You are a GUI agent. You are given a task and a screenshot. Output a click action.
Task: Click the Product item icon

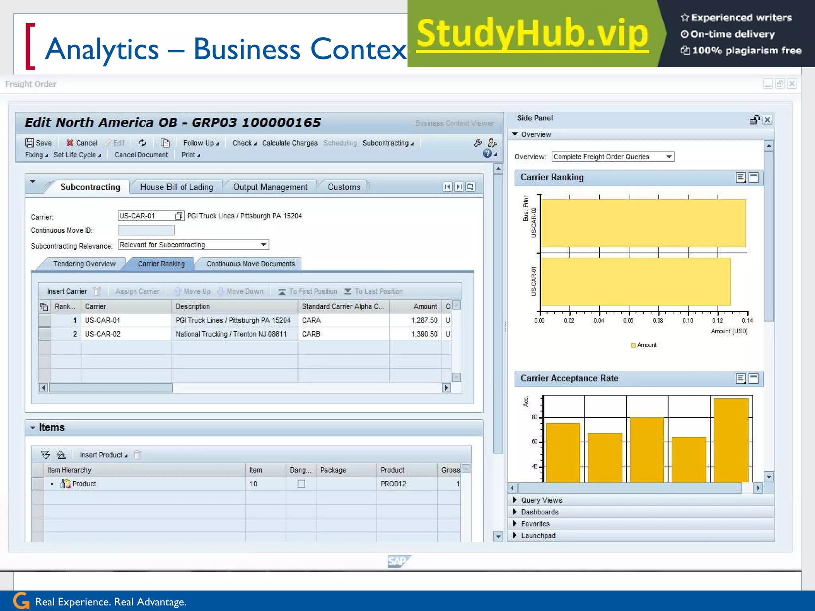click(x=65, y=484)
